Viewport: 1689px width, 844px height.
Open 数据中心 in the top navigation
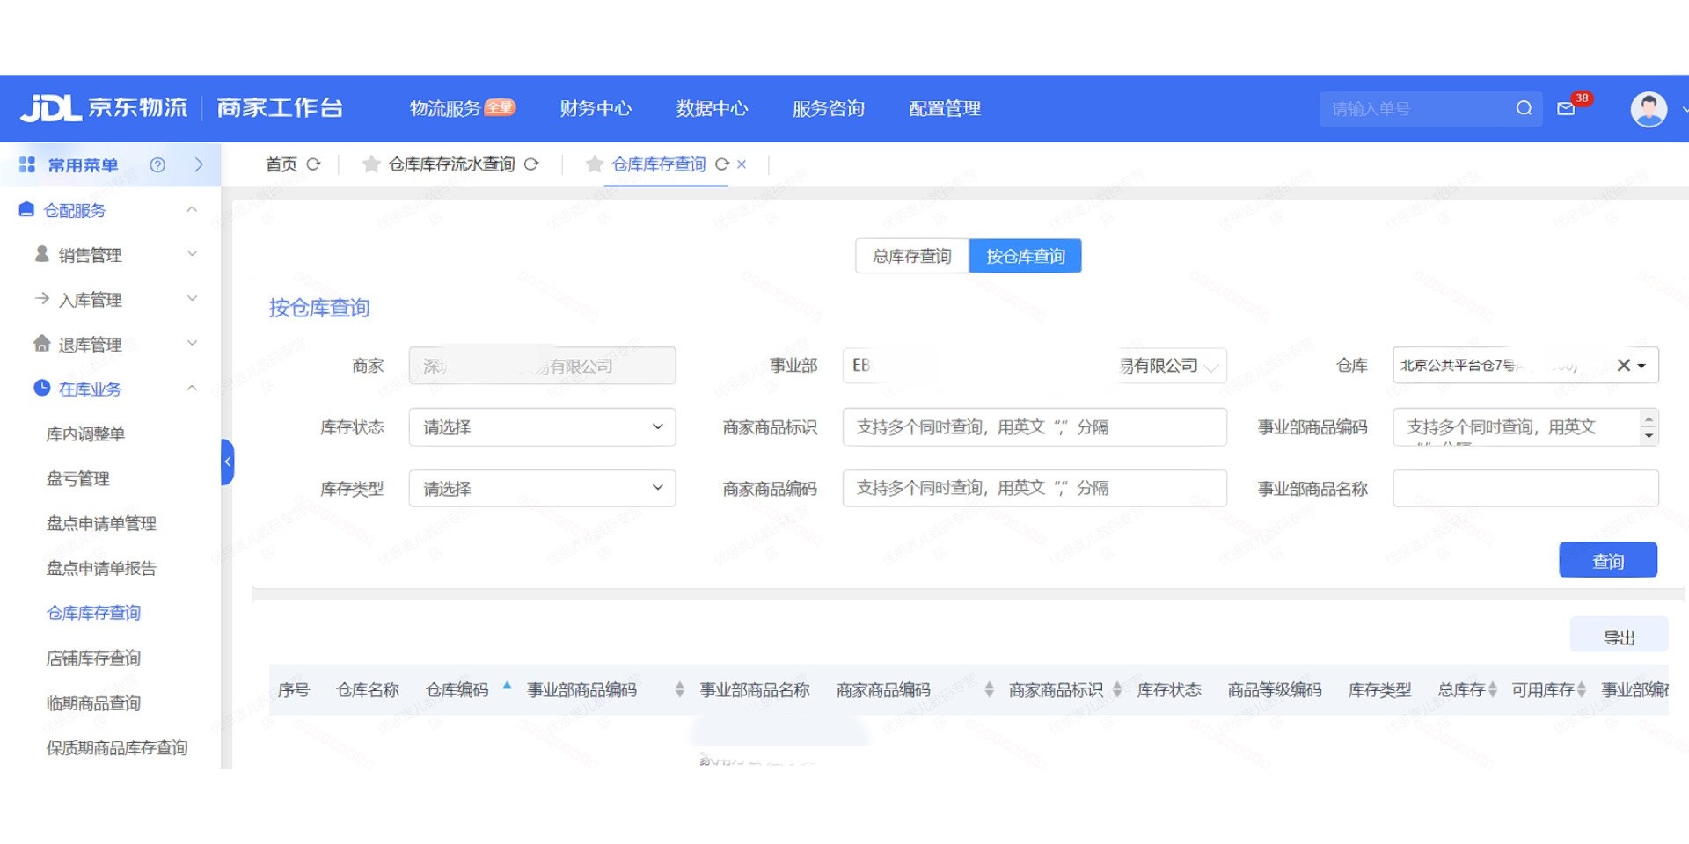point(712,108)
